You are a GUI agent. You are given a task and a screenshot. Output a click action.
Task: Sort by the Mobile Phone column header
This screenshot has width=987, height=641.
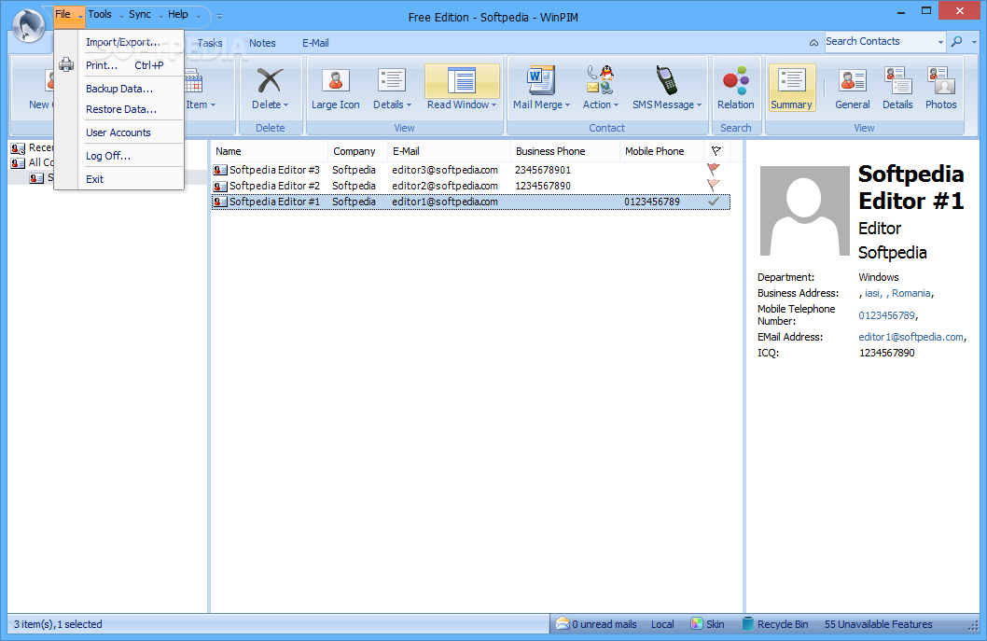click(x=660, y=151)
